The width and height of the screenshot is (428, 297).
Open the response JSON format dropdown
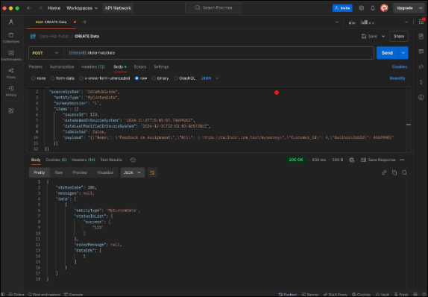pyautogui.click(x=133, y=172)
